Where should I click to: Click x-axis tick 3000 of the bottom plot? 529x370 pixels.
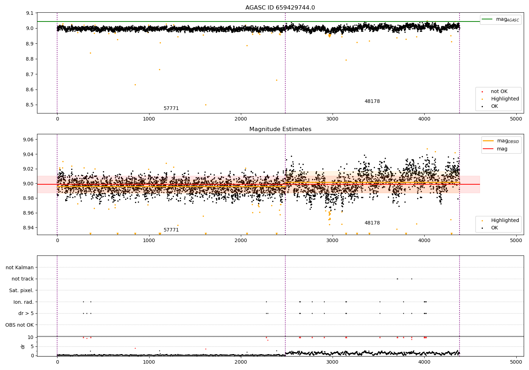click(333, 362)
